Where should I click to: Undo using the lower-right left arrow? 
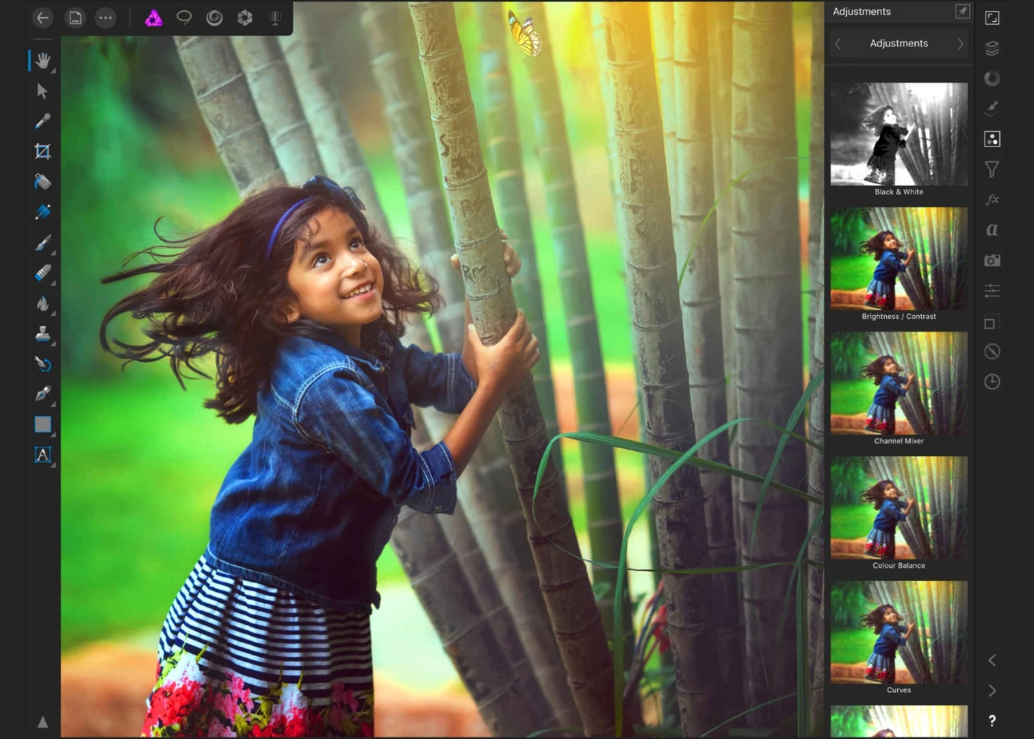click(x=992, y=660)
